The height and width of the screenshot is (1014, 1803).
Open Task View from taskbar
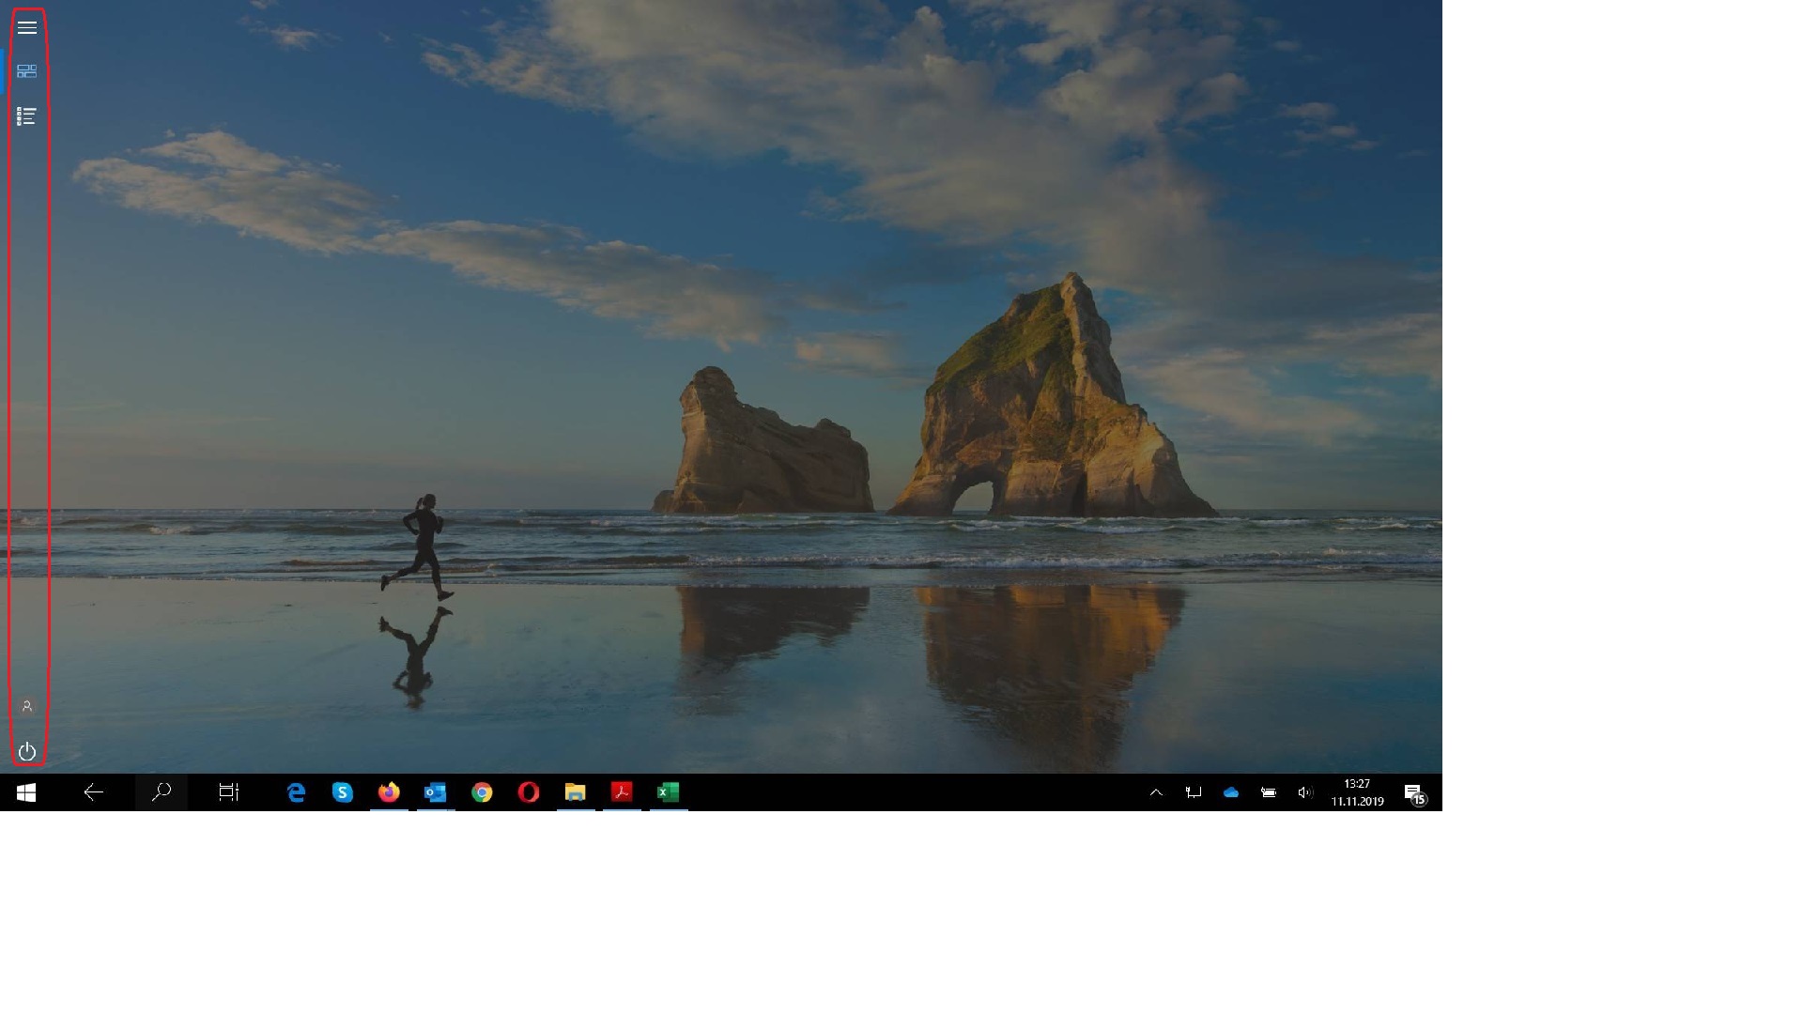[228, 792]
